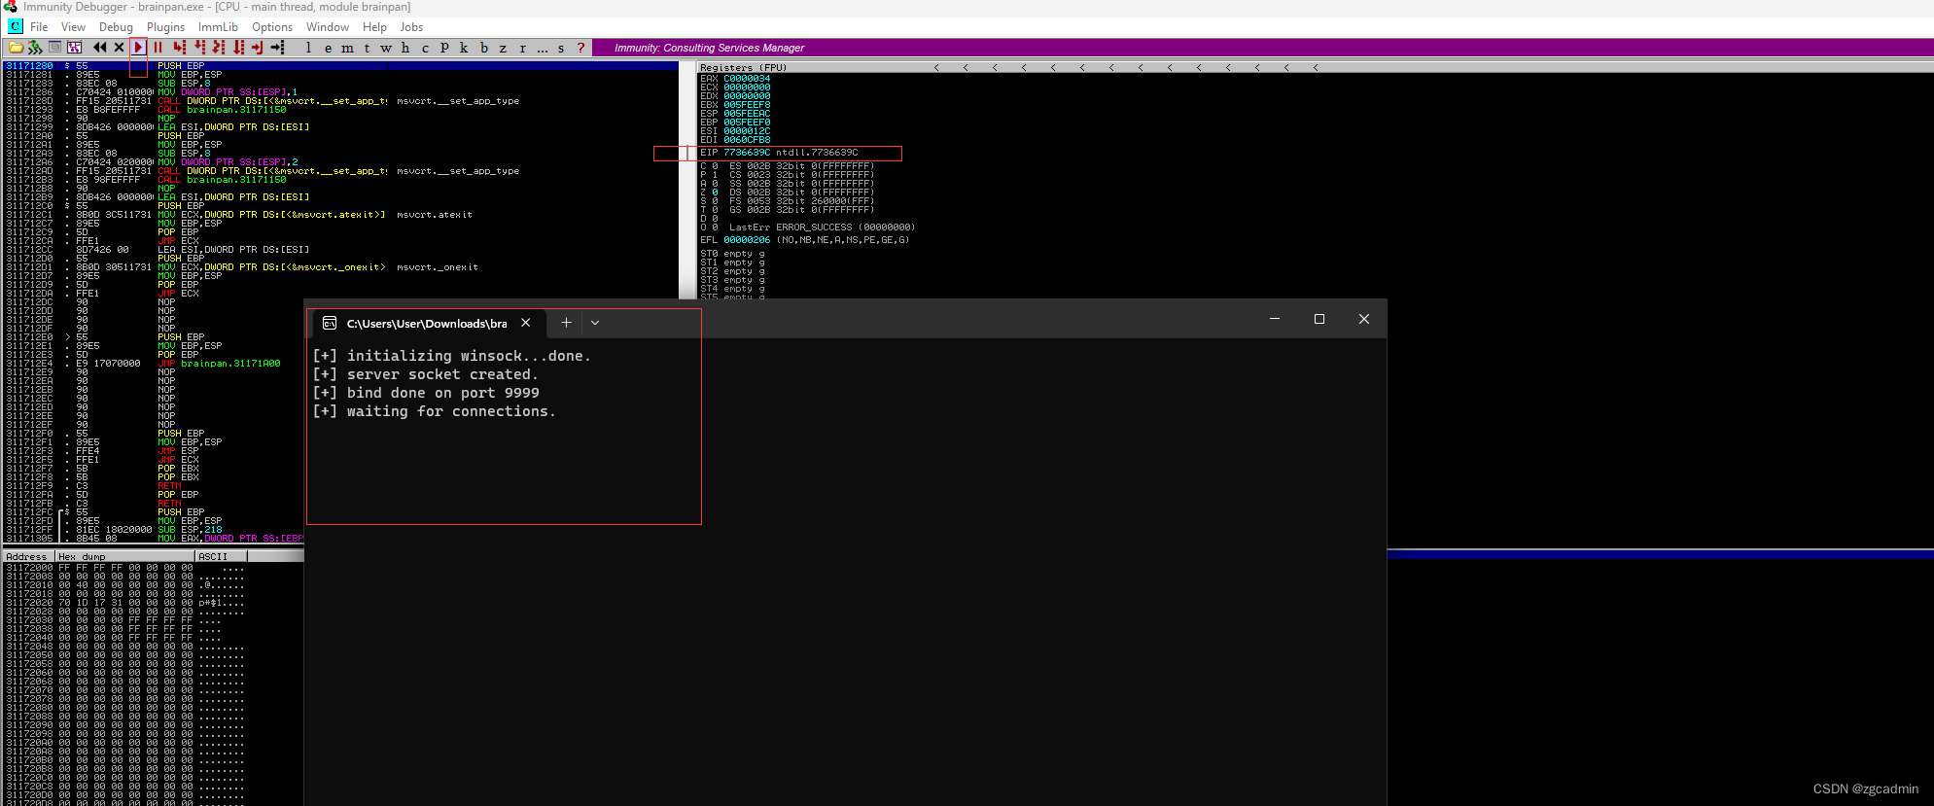The image size is (1934, 806).
Task: Show Source with the 's' button
Action: tap(561, 48)
